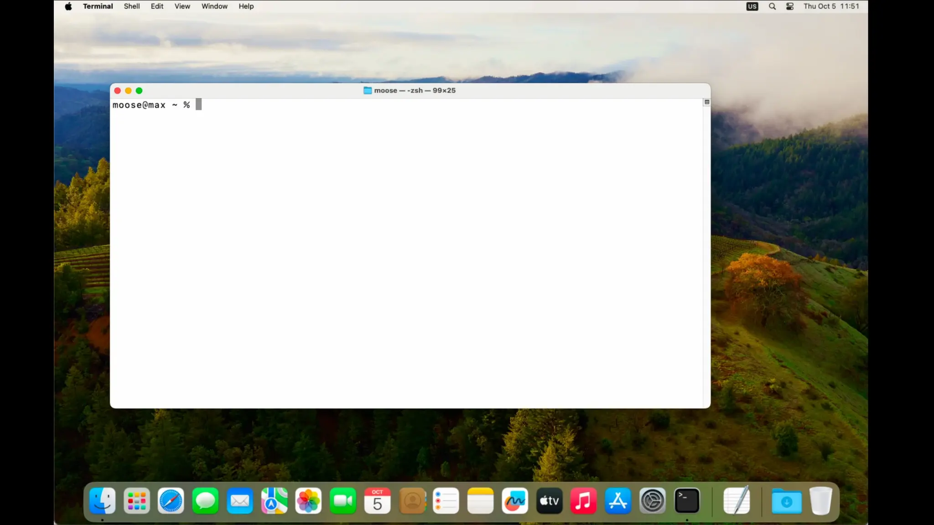The width and height of the screenshot is (934, 525).
Task: Open System Settings gear icon
Action: [x=652, y=501]
